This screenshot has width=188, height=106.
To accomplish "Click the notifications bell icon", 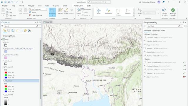I will tap(164, 2).
